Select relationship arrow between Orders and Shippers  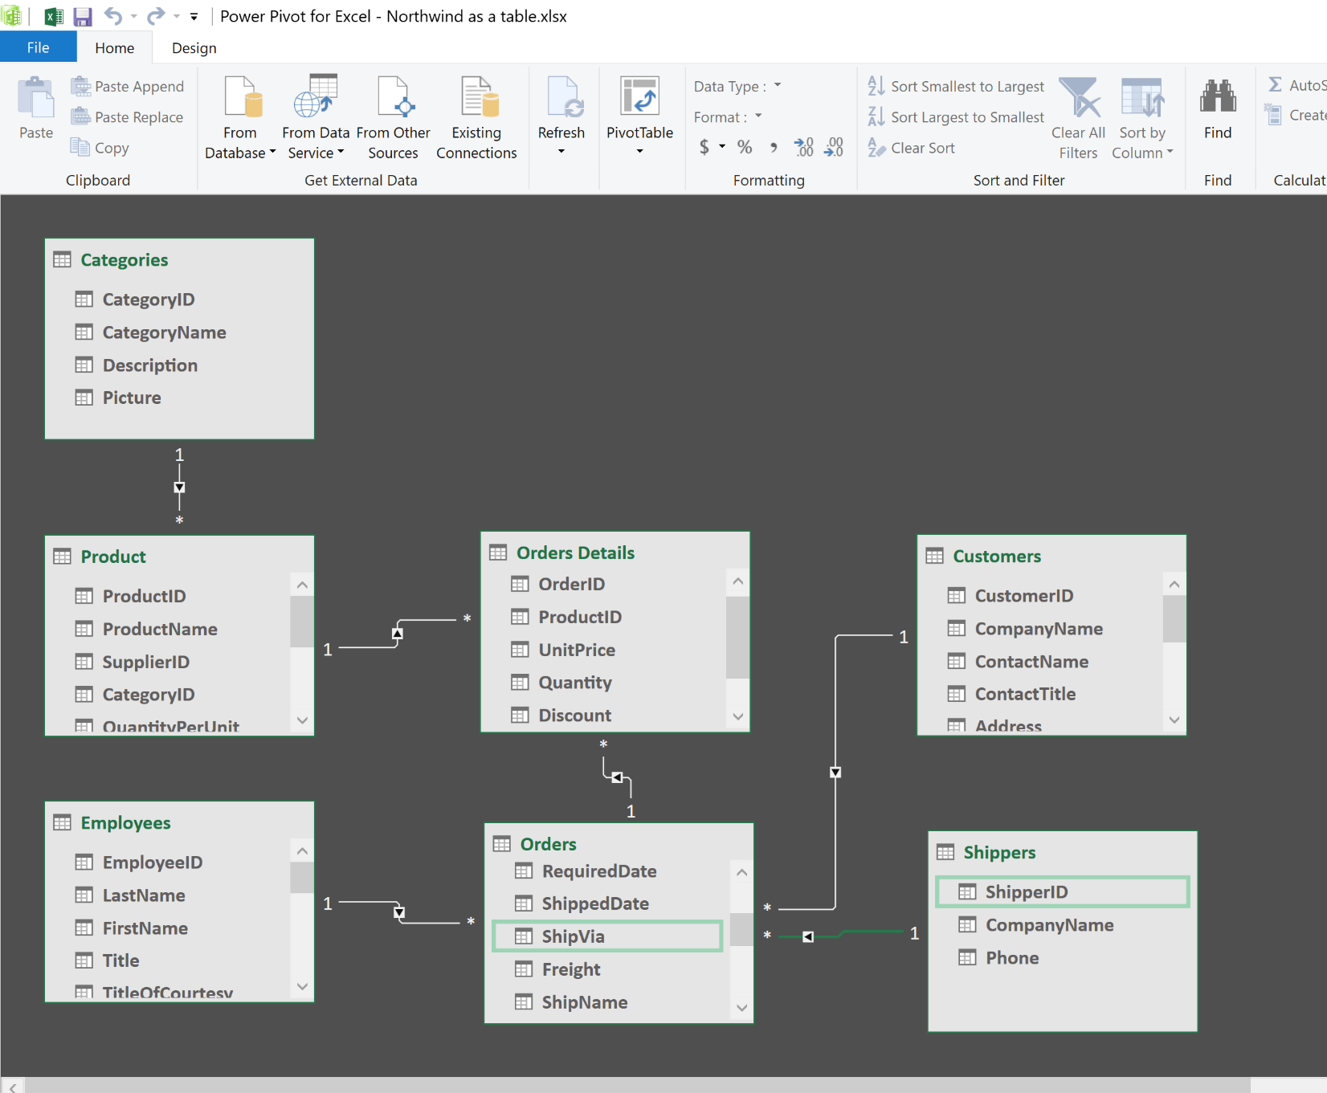coord(808,936)
